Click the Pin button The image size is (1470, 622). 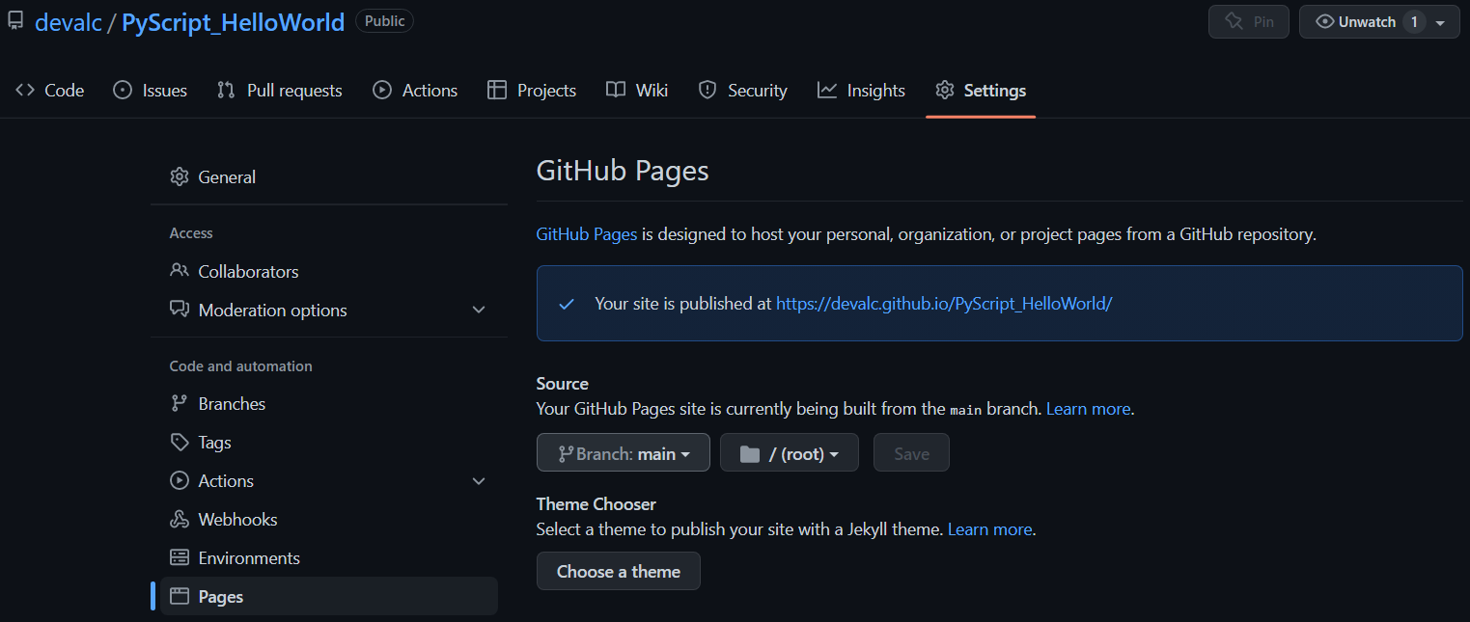1249,21
